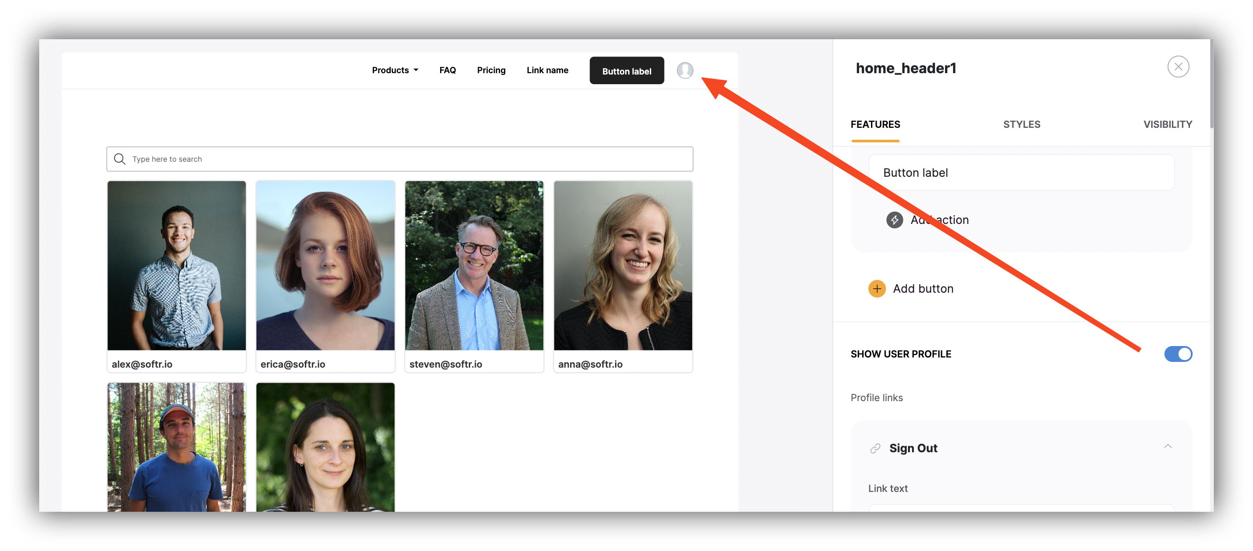Click the link icon next to Sign Out
Screen dimensions: 1253x551
click(x=875, y=448)
